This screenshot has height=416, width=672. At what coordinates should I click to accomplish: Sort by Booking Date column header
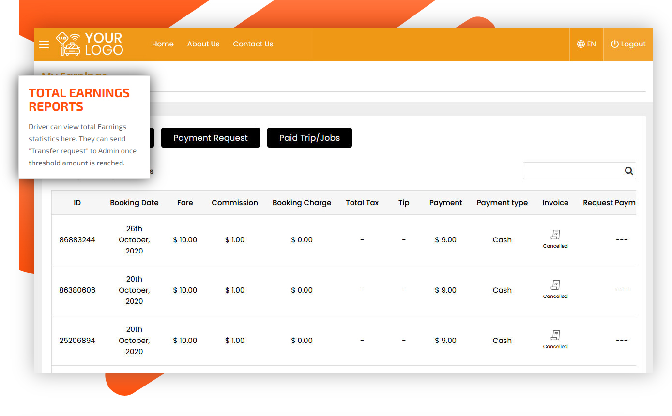point(134,203)
